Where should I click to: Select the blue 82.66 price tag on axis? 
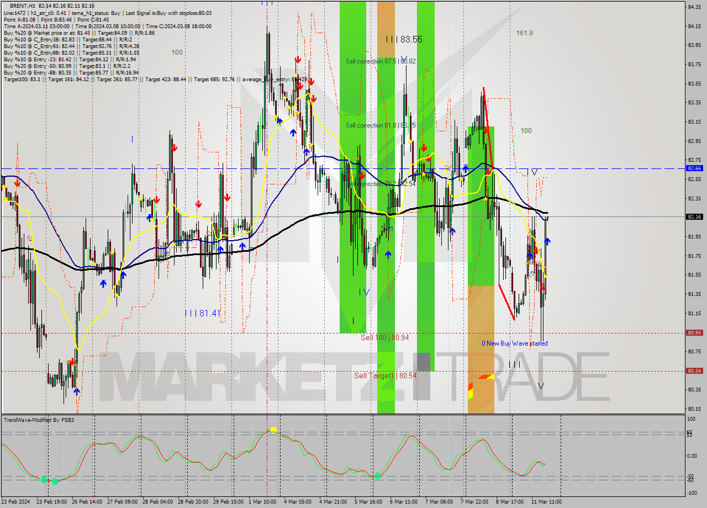[694, 168]
